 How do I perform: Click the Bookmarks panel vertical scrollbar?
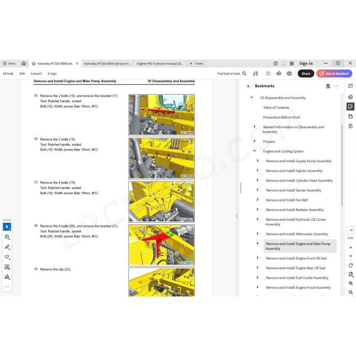click(342, 165)
